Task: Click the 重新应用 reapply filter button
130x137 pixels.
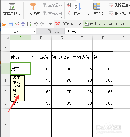Action: click(x=52, y=13)
